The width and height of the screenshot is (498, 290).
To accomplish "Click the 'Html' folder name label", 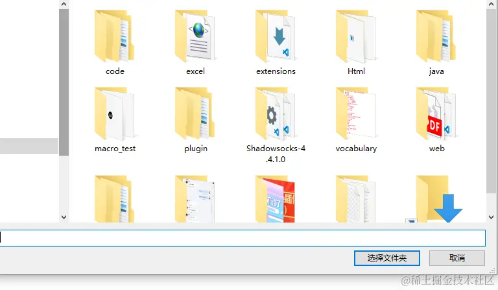I will (356, 71).
